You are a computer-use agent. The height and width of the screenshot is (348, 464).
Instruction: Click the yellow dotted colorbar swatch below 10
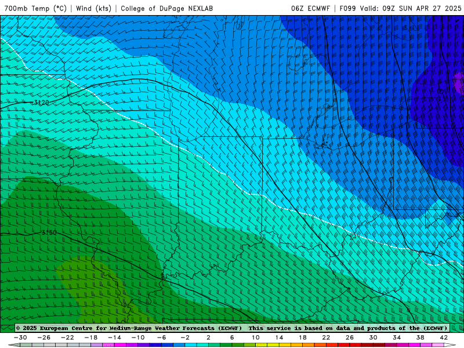coord(262,345)
